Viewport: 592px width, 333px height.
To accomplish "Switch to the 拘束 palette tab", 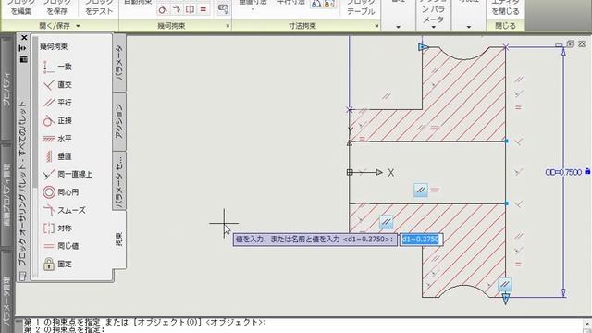I will pyautogui.click(x=119, y=240).
